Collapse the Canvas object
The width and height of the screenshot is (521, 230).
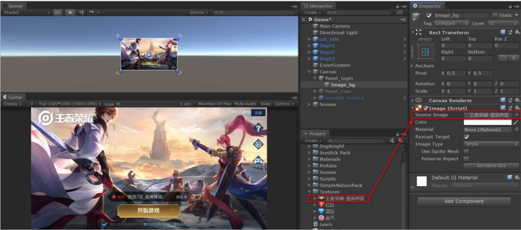[x=309, y=72]
